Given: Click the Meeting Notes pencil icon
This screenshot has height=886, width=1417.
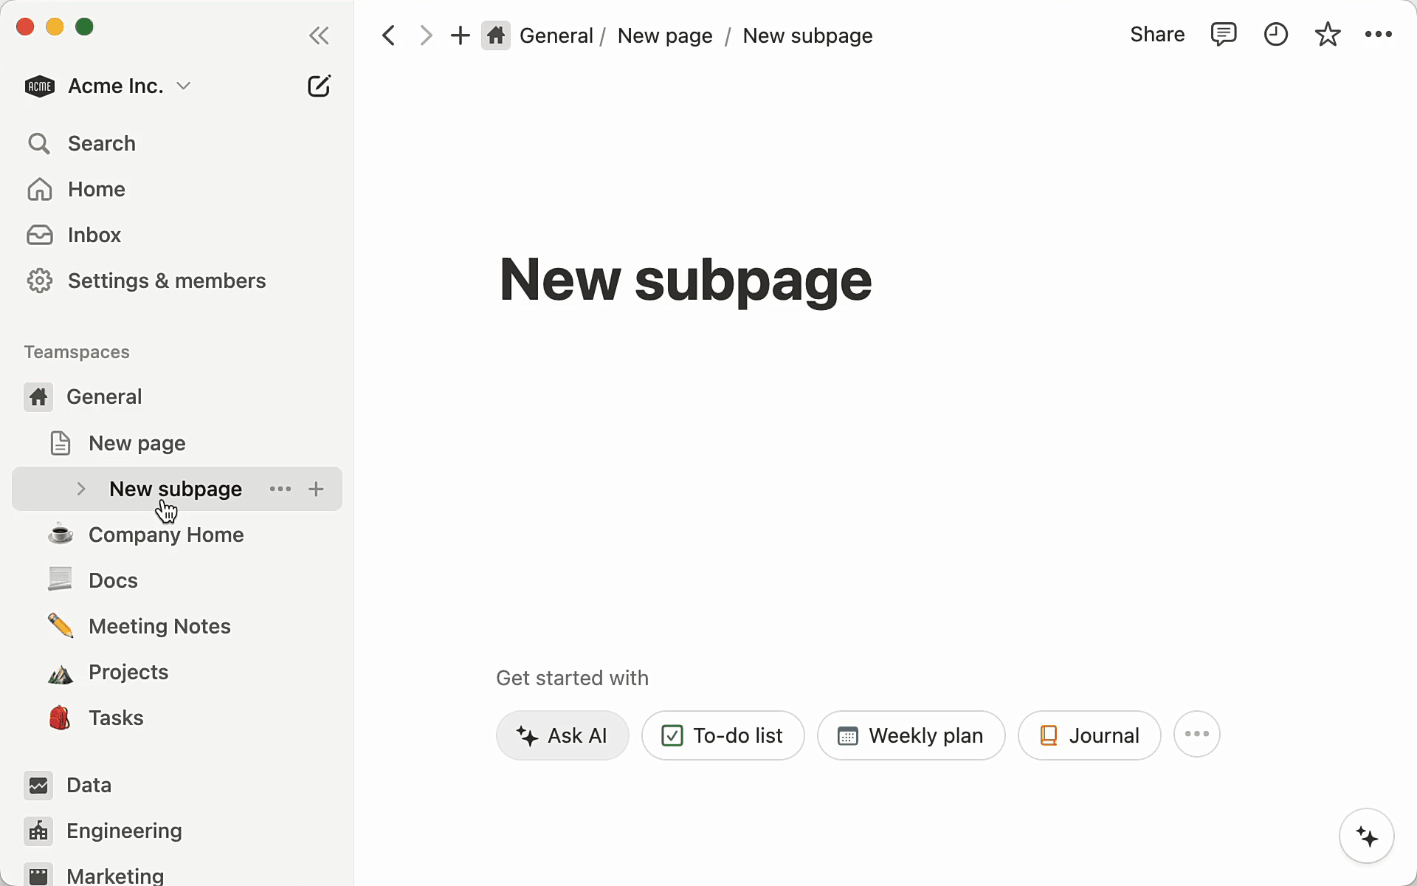Looking at the screenshot, I should click(61, 625).
